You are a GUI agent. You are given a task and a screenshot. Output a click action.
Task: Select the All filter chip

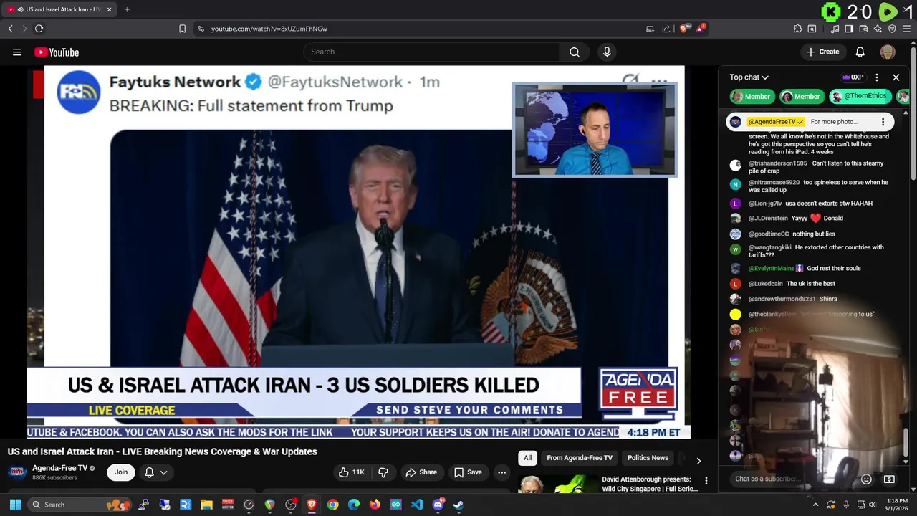(527, 458)
